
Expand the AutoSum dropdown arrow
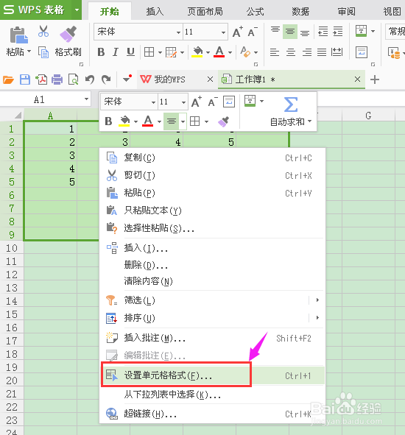(x=310, y=121)
